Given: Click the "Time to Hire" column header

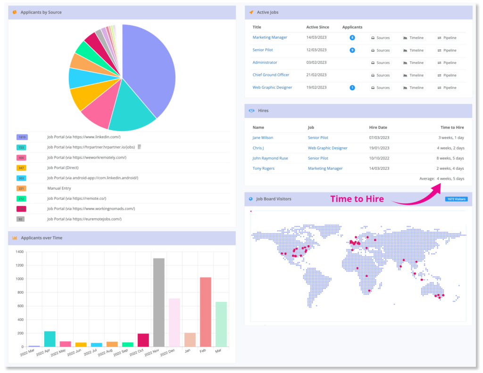Looking at the screenshot, I should coord(452,127).
